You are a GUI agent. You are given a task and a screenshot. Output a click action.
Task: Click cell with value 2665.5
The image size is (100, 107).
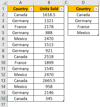coord(49,80)
